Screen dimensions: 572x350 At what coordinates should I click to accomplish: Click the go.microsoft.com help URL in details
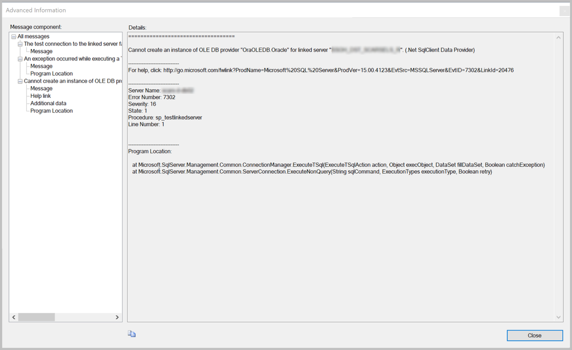click(x=338, y=70)
